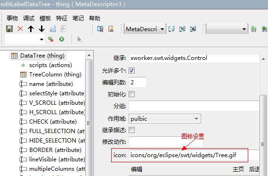Select HIDE_SELECTION tree node

tap(57, 141)
